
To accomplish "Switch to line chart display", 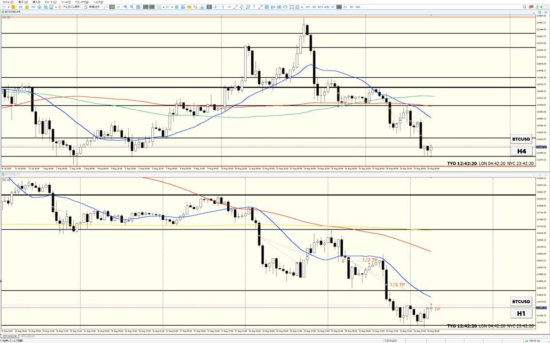I will [118, 7].
